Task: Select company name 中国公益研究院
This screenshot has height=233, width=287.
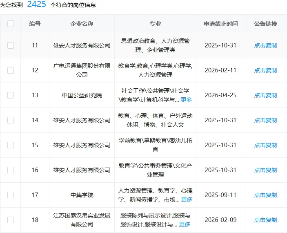Action: coord(82,95)
